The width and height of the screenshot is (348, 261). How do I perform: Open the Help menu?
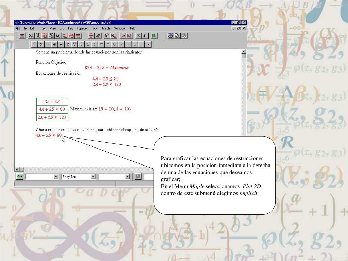pyautogui.click(x=132, y=28)
